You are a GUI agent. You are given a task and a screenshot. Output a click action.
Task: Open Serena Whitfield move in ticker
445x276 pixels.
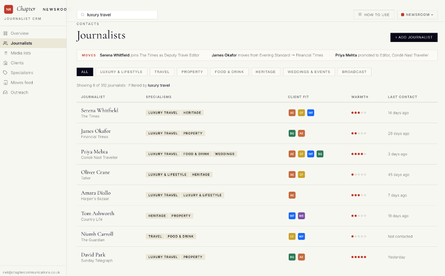pos(150,55)
